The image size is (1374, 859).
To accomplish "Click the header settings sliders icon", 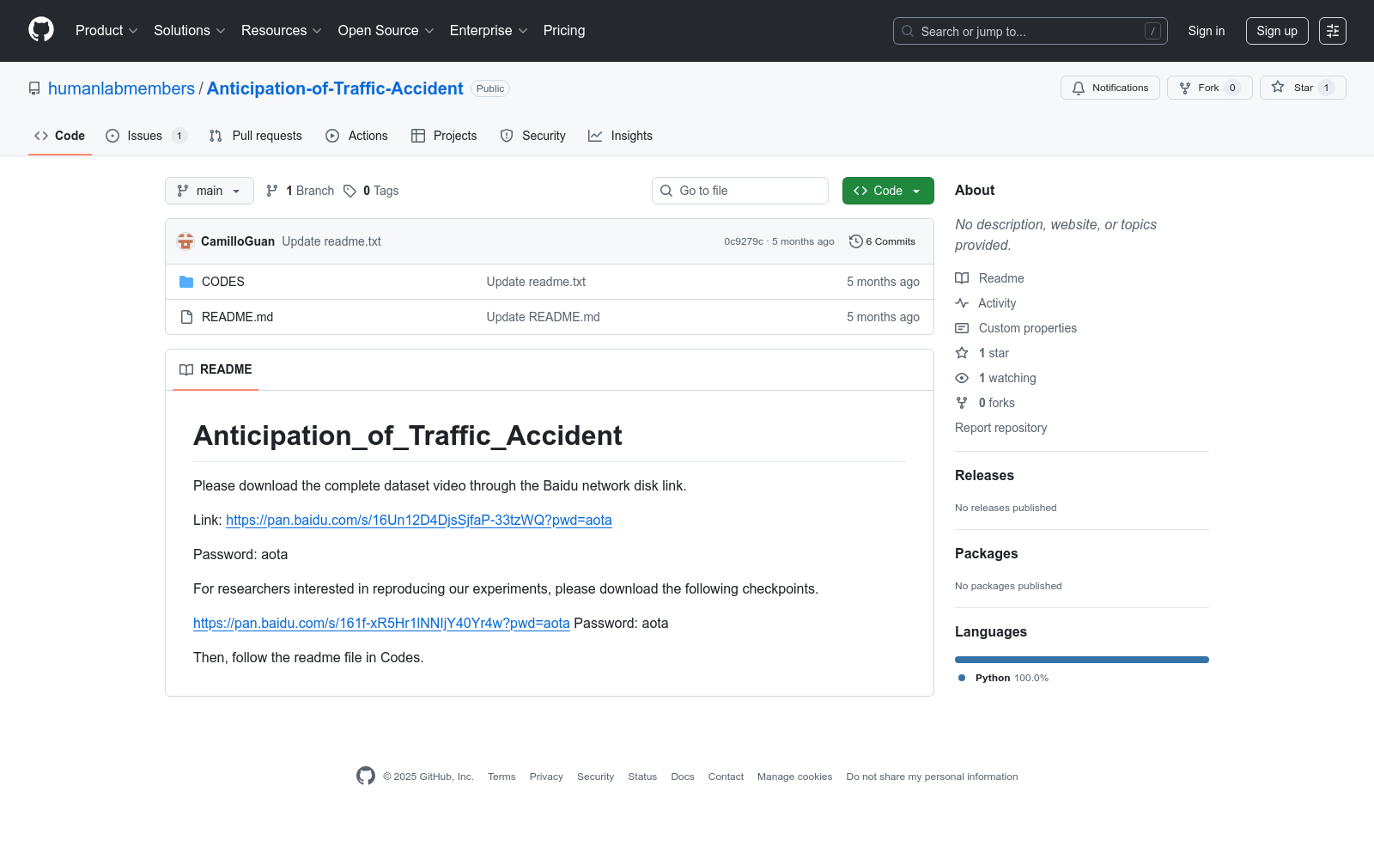I will tap(1332, 31).
